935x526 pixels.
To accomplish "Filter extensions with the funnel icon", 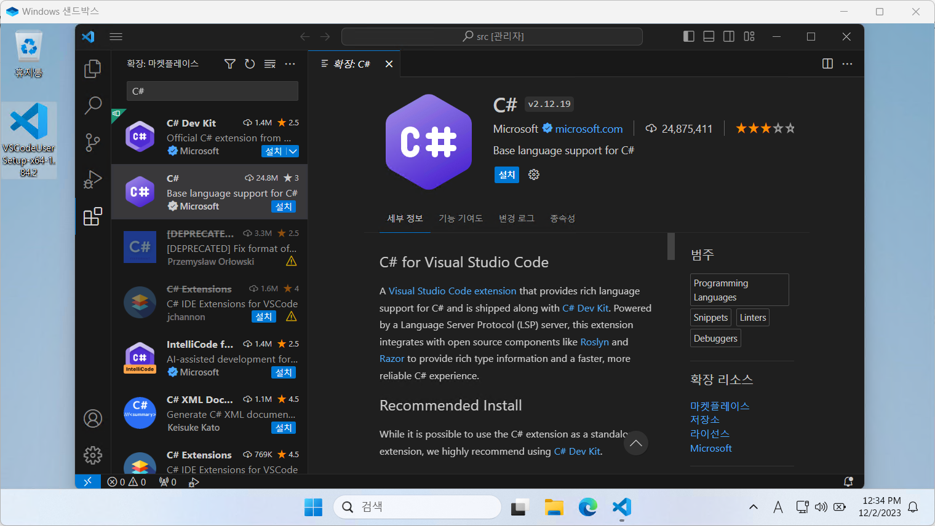I will [230, 64].
